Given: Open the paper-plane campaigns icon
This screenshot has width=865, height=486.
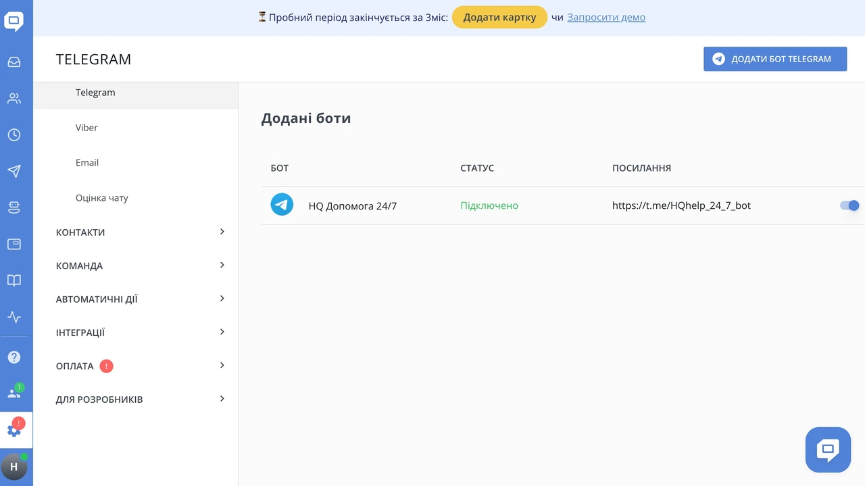Looking at the screenshot, I should [14, 171].
